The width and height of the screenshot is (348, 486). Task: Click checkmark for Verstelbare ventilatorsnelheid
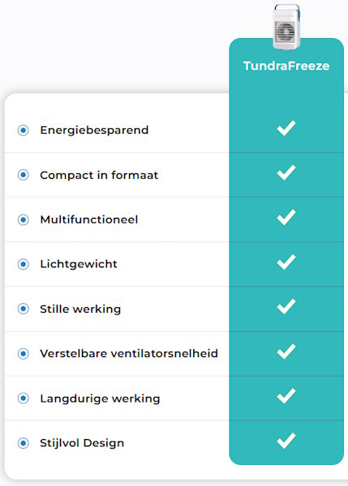click(x=286, y=352)
